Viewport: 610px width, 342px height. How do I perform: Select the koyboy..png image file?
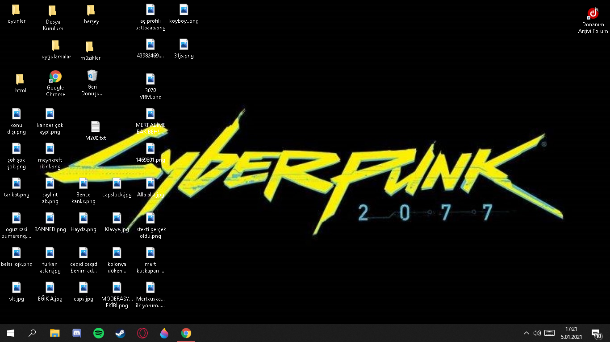click(x=184, y=14)
